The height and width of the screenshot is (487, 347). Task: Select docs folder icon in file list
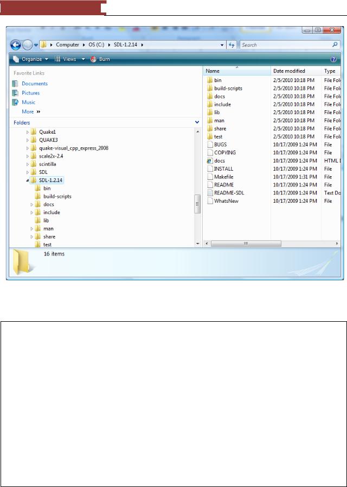210,97
